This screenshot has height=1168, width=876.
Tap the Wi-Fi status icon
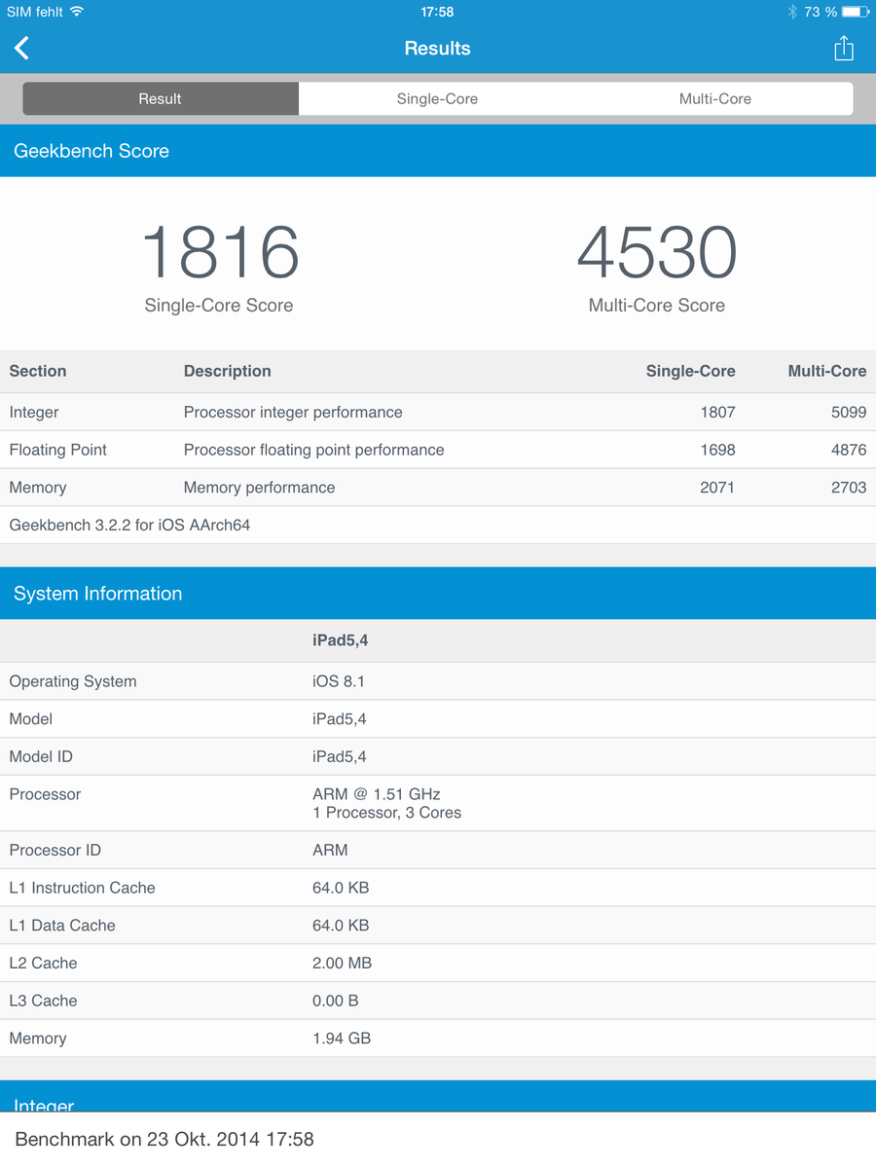[x=77, y=12]
